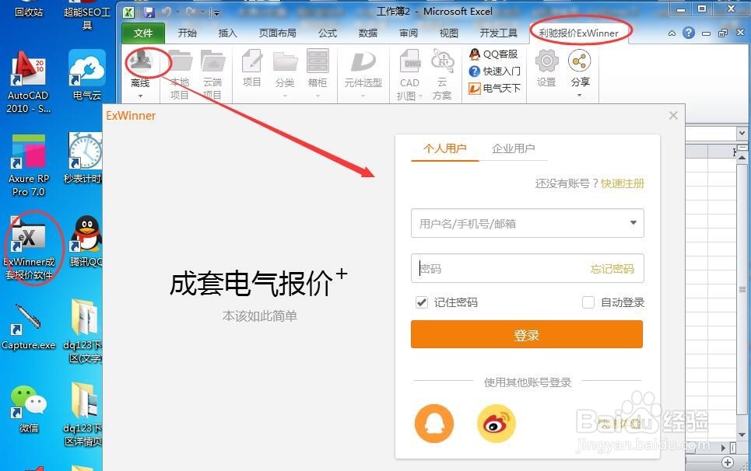
Task: Click the Excel help question mark icon
Action: click(689, 33)
